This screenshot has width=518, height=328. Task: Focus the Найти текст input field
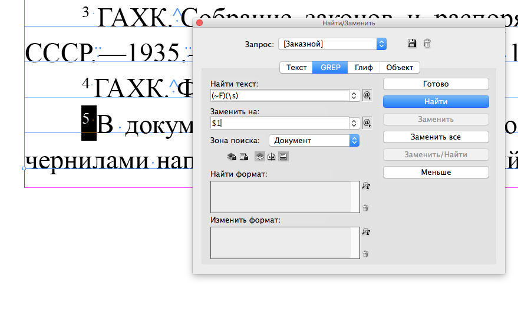[279, 96]
